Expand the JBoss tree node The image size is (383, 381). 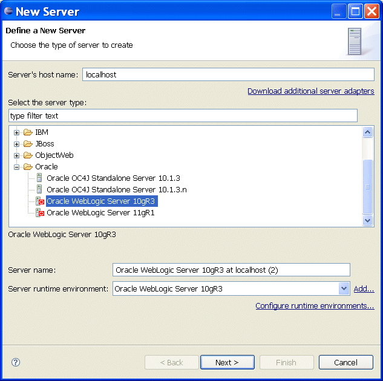tap(16, 144)
